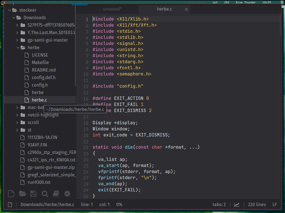The image size is (285, 213).
Task: Expand the gp-saml-gui-master folder chevron
Action: (x=17, y=40)
